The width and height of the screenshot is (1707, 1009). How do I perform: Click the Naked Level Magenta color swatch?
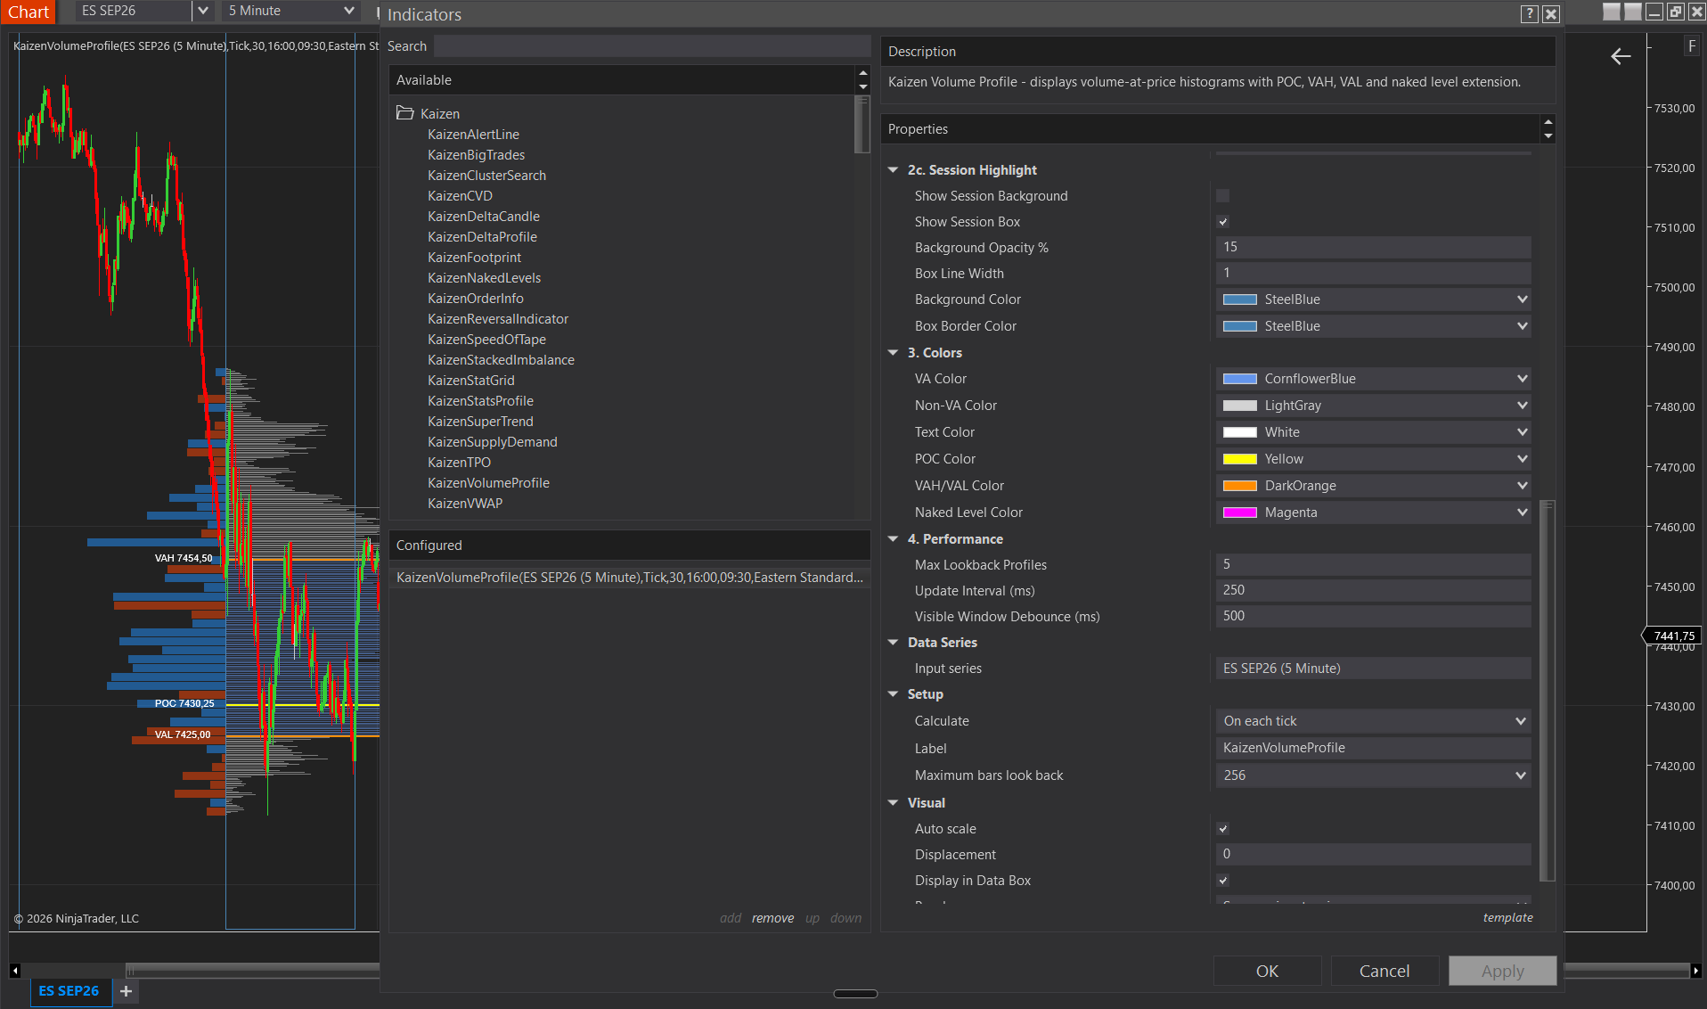coord(1240,513)
